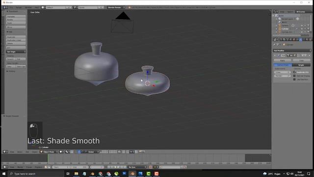Click the scene browse icon in header
This screenshot has width=314, height=177.
point(75,7)
